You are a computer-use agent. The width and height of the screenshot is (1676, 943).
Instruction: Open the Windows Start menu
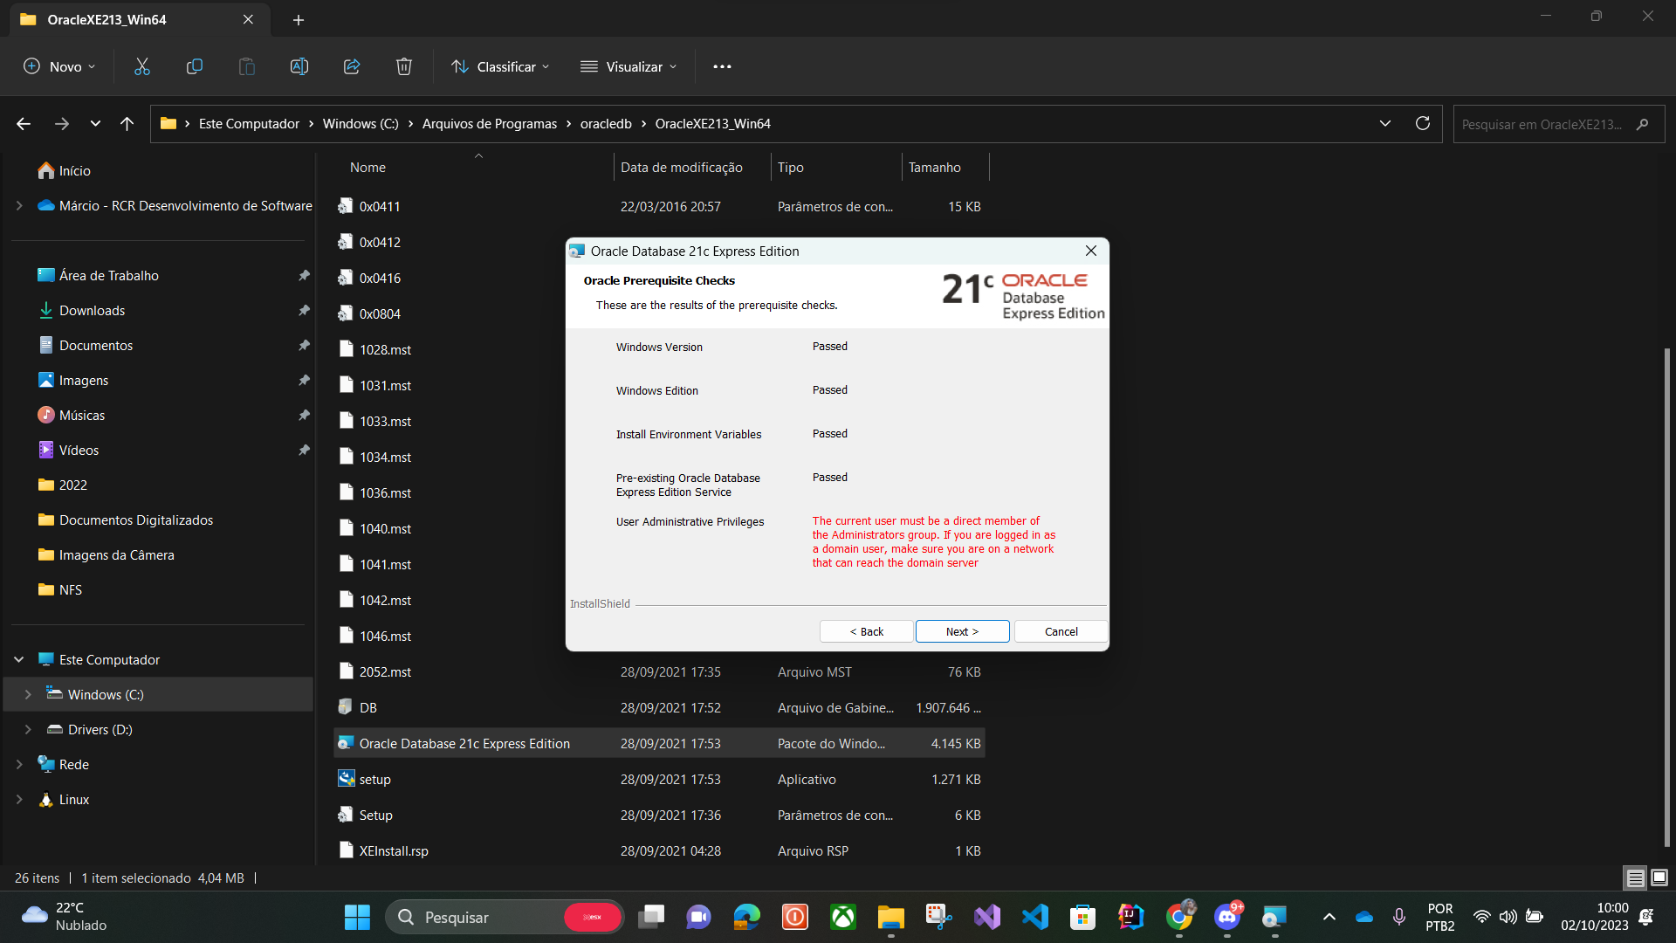coord(357,917)
